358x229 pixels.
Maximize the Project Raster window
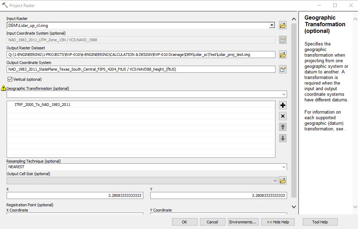(x=335, y=5)
